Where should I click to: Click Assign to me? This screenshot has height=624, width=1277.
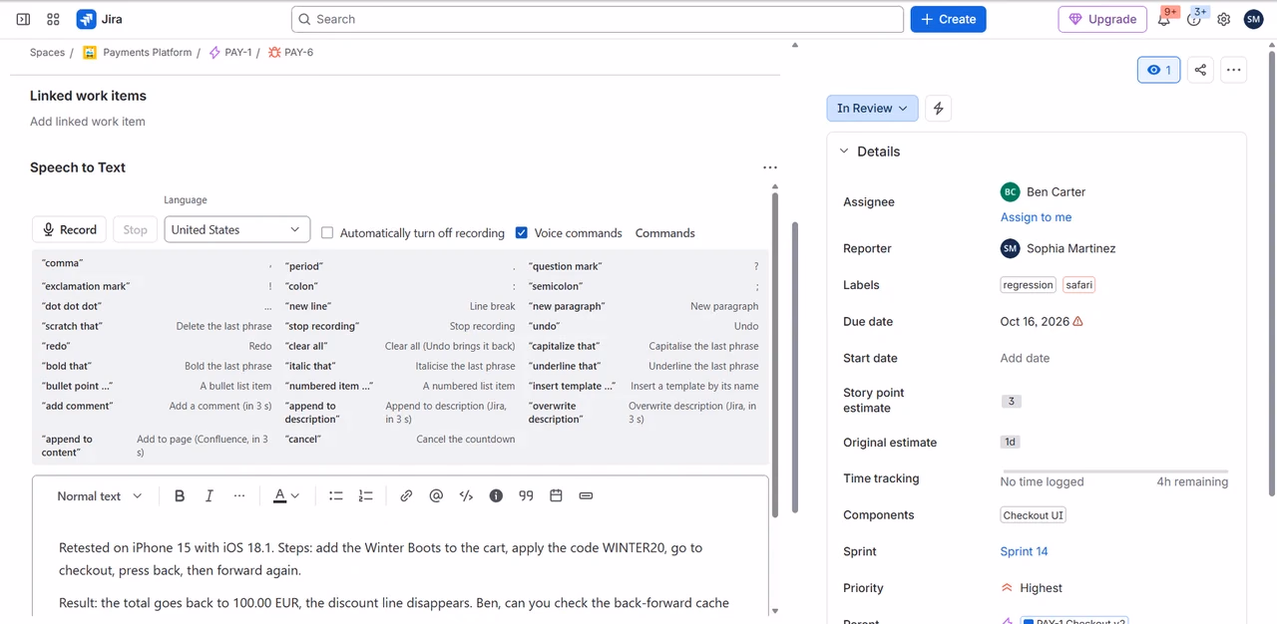tap(1036, 216)
